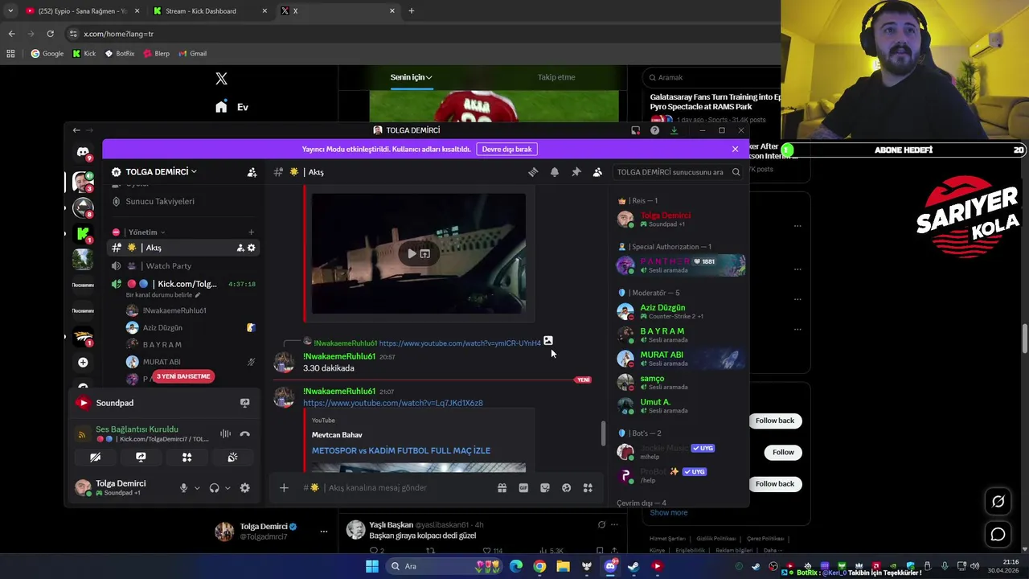Create invite icon on Akış channel row
1029x579 pixels.
(x=240, y=248)
